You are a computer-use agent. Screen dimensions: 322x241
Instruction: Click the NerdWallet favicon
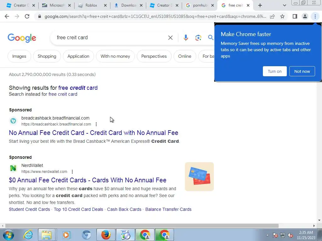point(13,168)
